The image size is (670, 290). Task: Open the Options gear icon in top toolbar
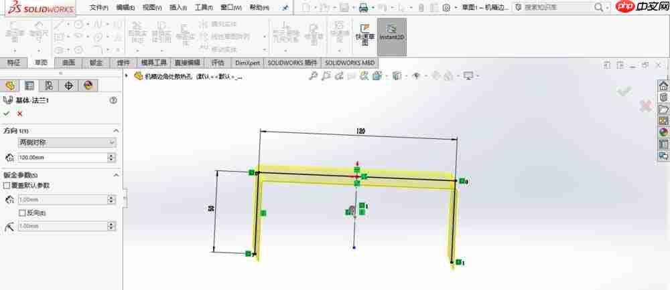click(446, 7)
